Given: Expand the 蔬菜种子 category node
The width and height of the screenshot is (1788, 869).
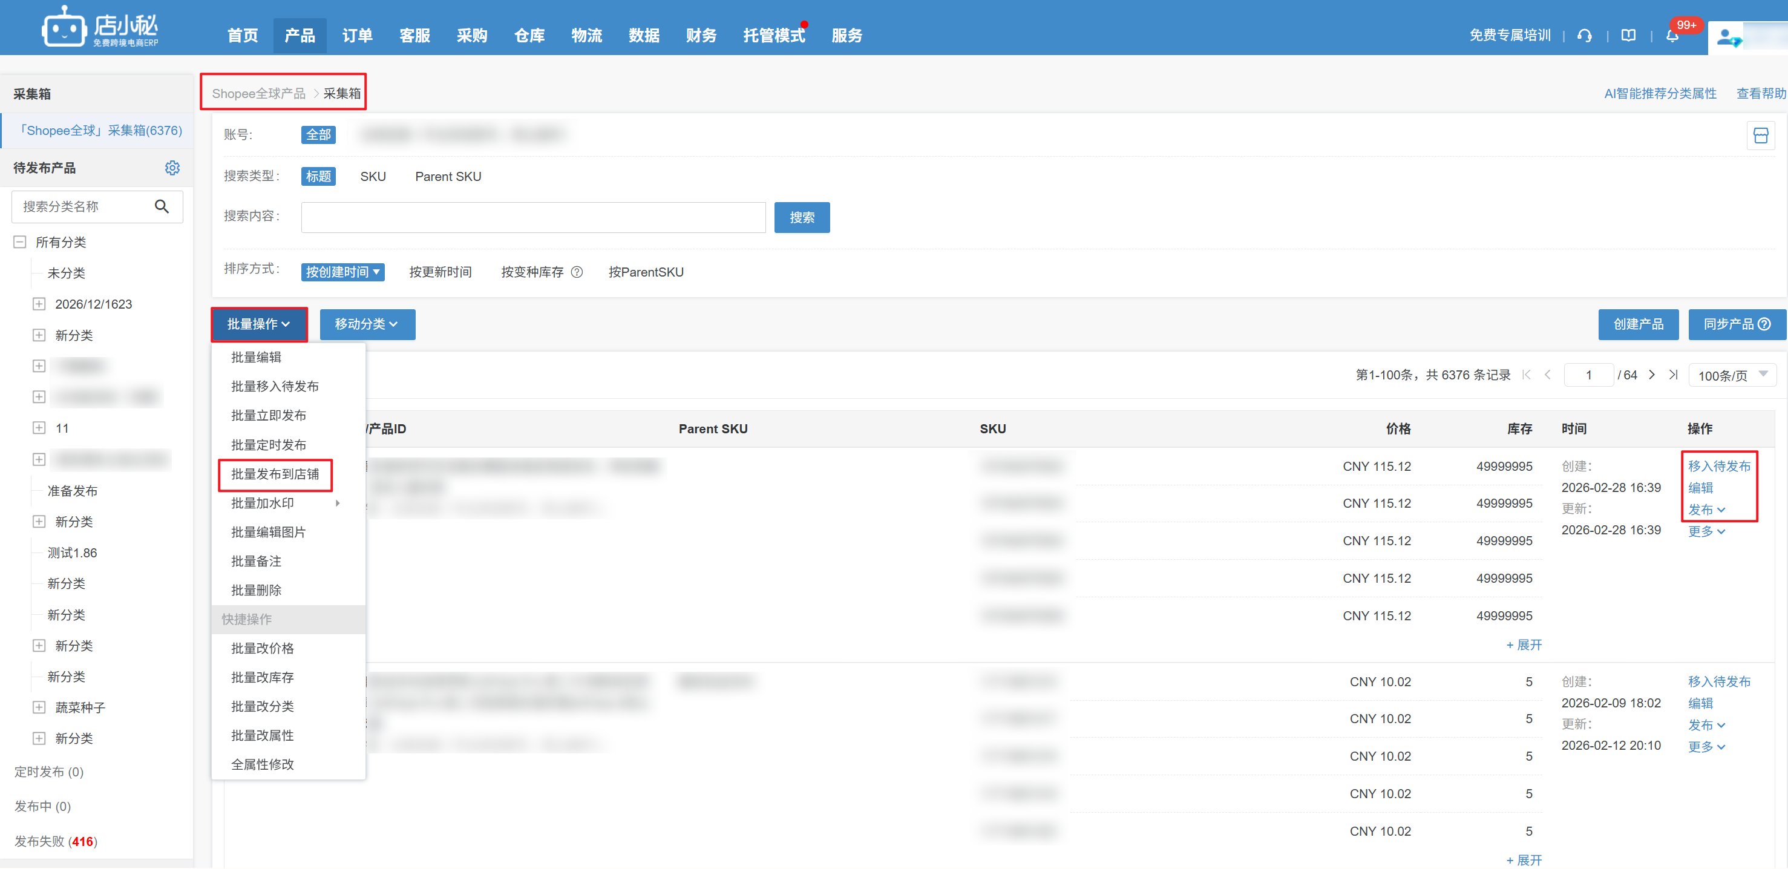Looking at the screenshot, I should (39, 707).
